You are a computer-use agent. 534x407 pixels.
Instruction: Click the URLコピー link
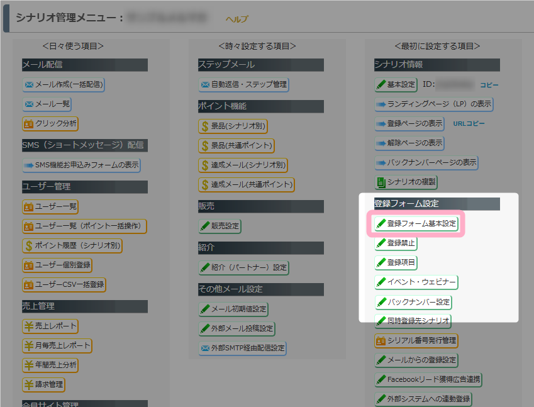click(x=469, y=124)
